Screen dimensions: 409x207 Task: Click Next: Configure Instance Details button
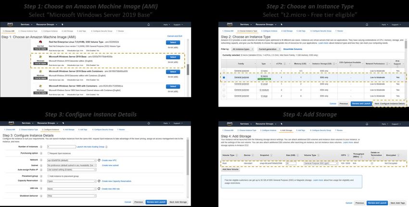[390, 104]
